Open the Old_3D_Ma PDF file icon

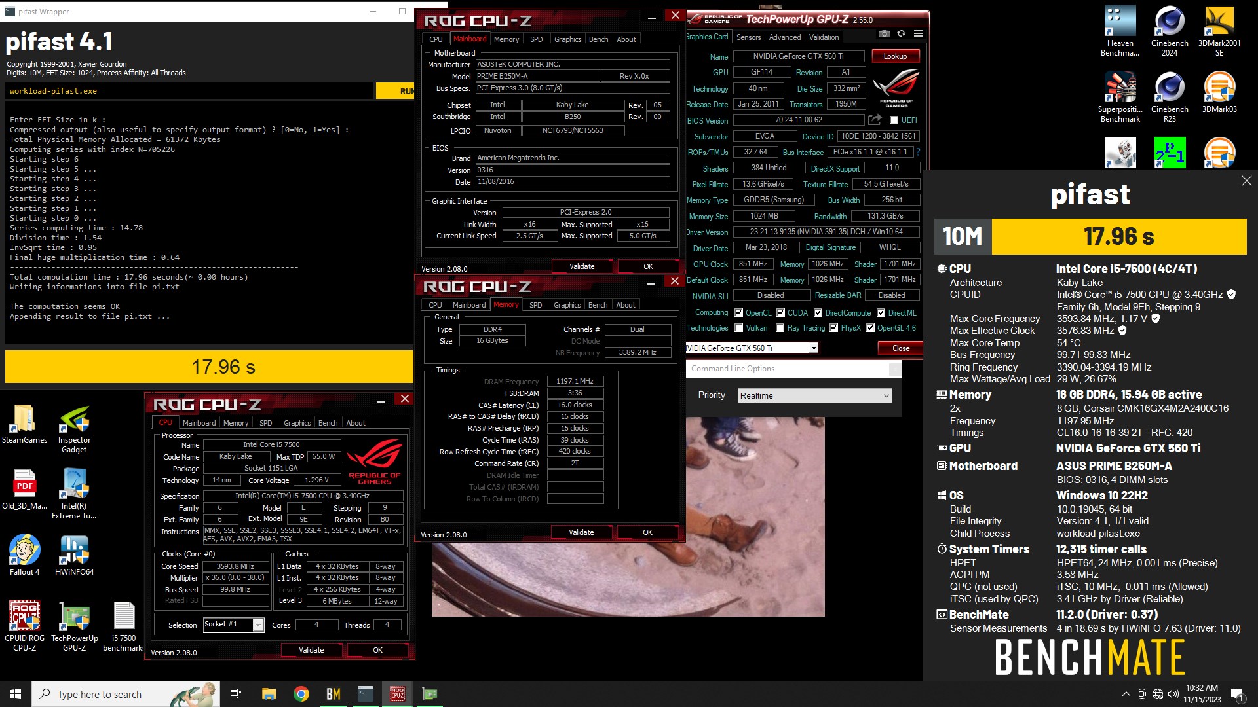pyautogui.click(x=24, y=489)
